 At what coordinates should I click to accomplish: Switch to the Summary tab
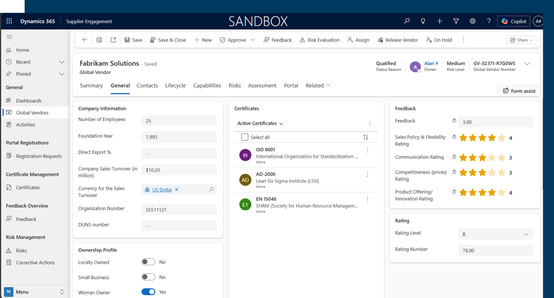point(91,85)
